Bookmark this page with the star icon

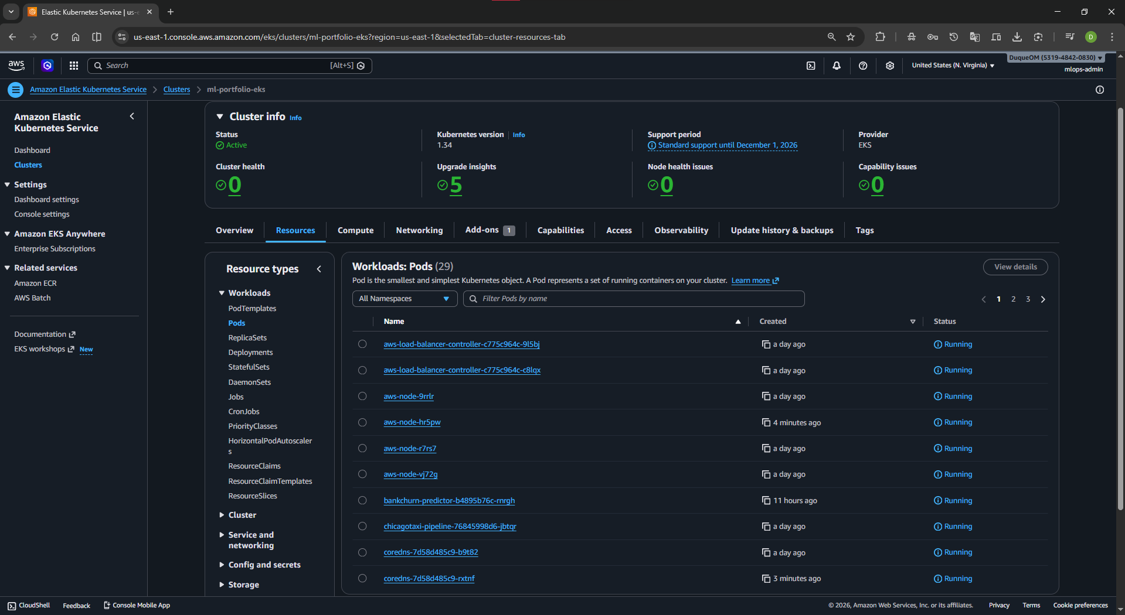pyautogui.click(x=851, y=37)
